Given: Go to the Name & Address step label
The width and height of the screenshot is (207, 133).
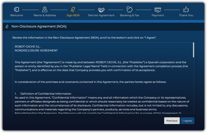Looking at the screenshot, I should [45, 15].
